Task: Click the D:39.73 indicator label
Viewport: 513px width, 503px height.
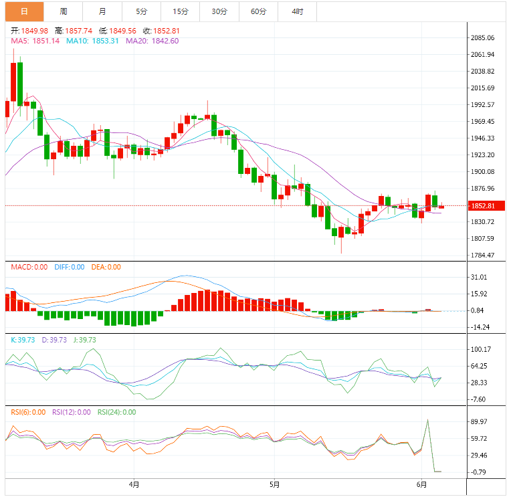Action: pyautogui.click(x=54, y=340)
